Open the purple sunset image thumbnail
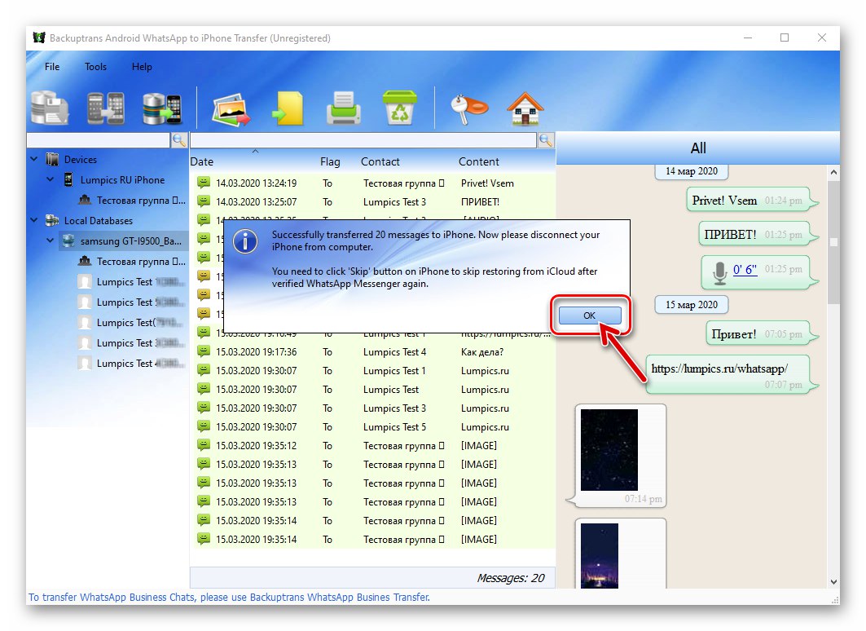Image resolution: width=866 pixels, height=631 pixels. 600,555
